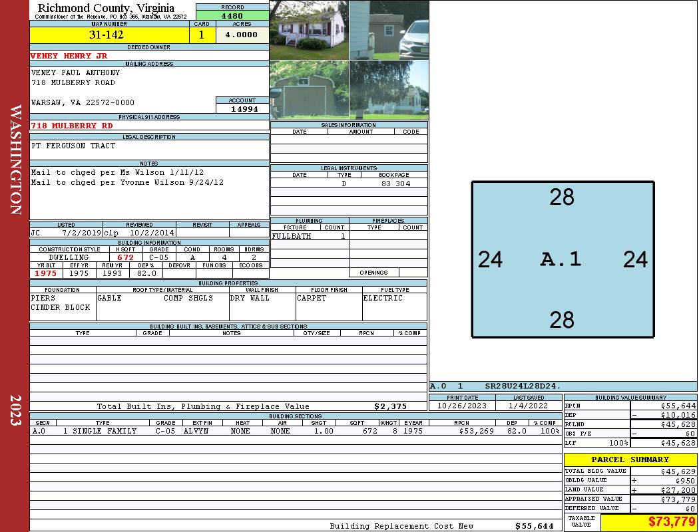Screen dimensions: 699x532
Task: Select the map number 31-142 field
Action: (109, 35)
